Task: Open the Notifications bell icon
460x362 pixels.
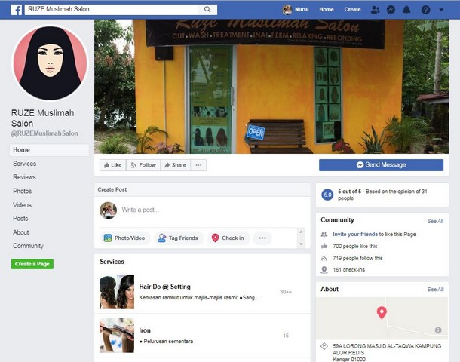Action: pyautogui.click(x=407, y=9)
